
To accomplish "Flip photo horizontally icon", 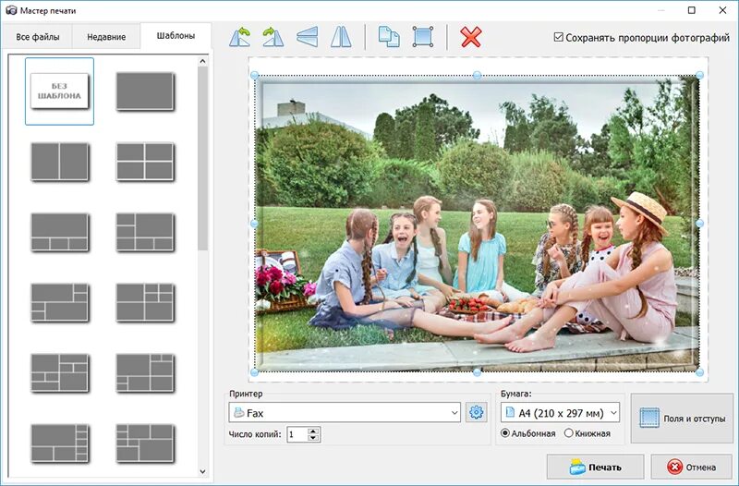I will click(341, 37).
